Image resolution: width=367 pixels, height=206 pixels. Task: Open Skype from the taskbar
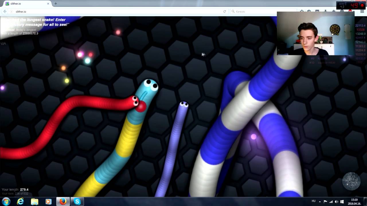tap(77, 202)
